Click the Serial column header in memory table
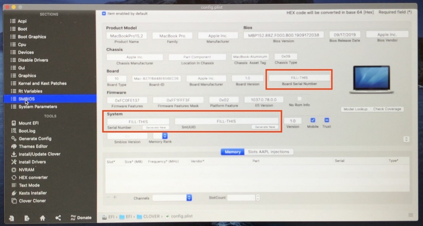This screenshot has width=423, height=226. click(x=339, y=161)
